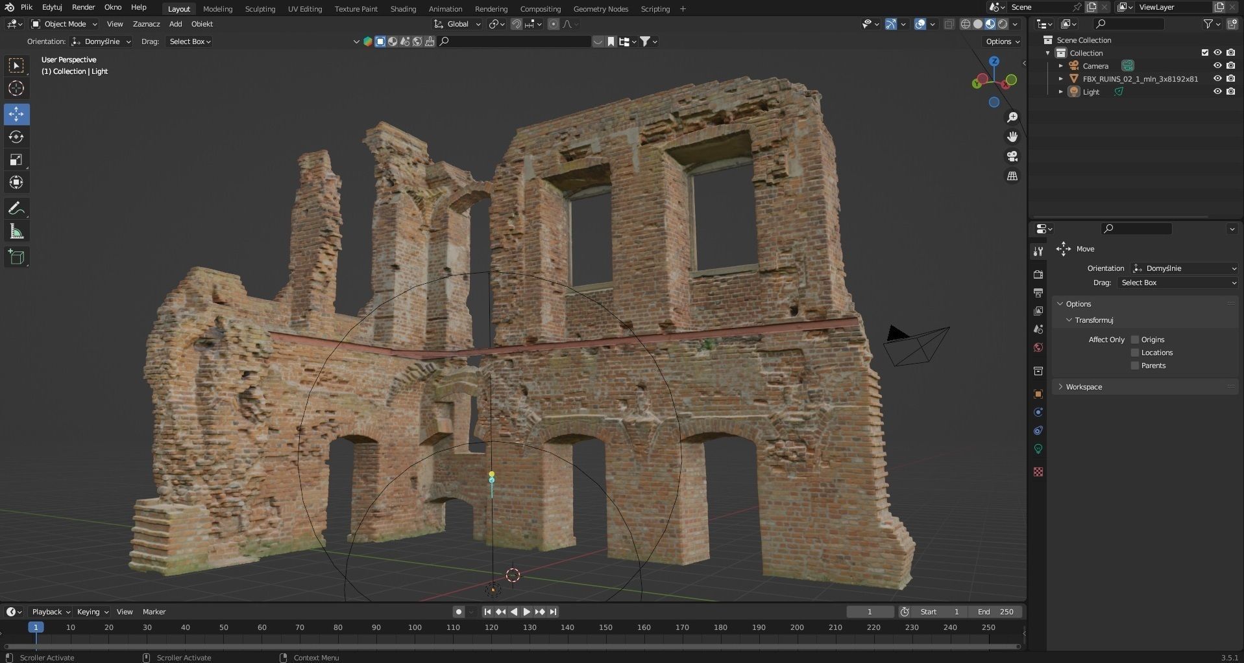This screenshot has height=663, width=1244.
Task: Open the Object Constraints properties tab
Action: click(1038, 430)
